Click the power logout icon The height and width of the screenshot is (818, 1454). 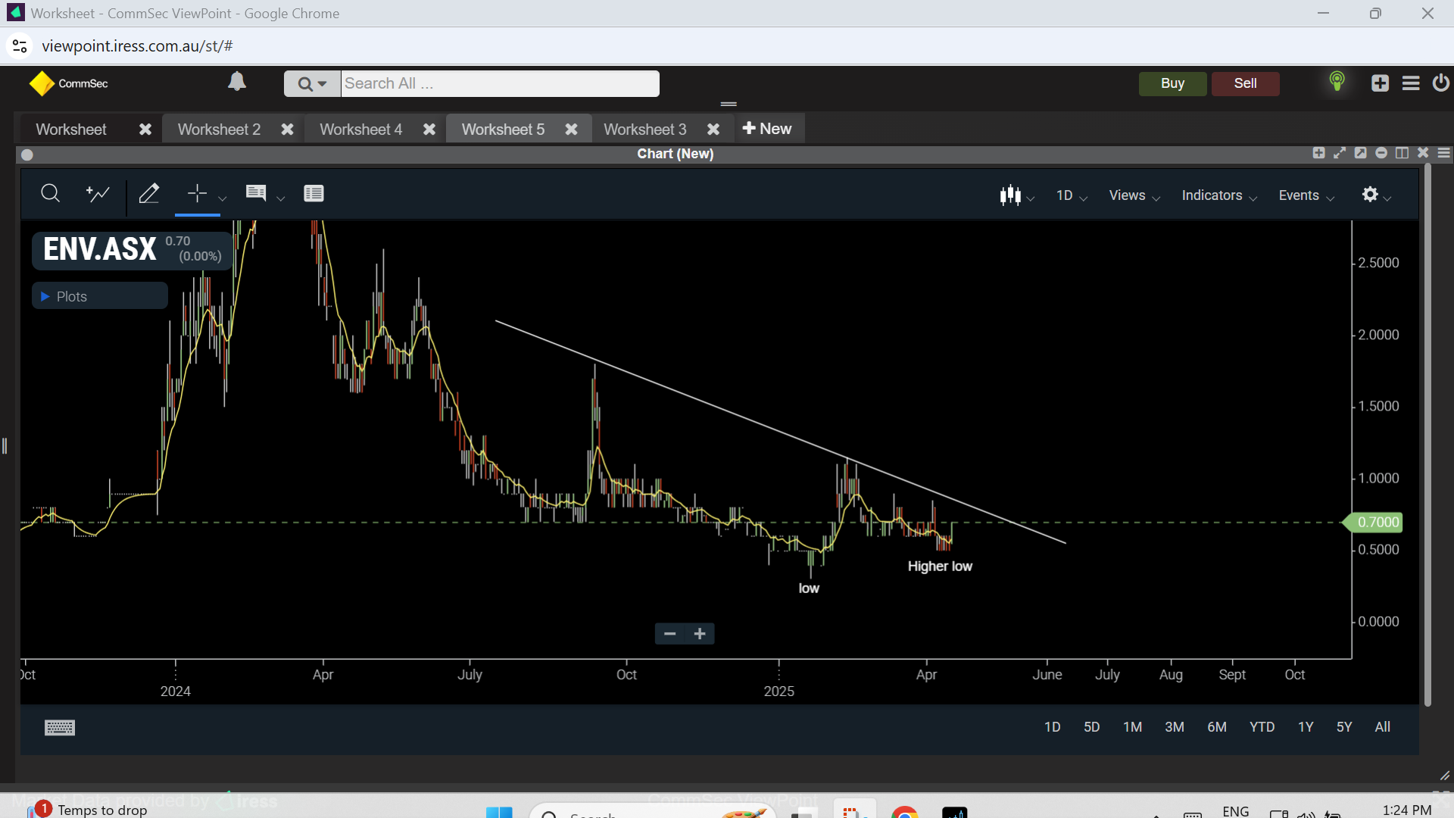tap(1440, 83)
